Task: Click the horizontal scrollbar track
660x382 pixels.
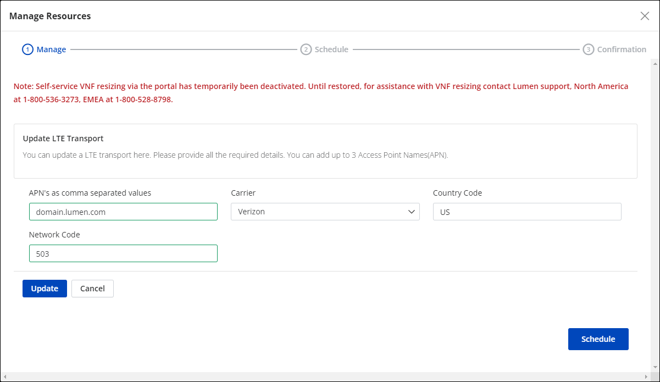Action: 325,377
